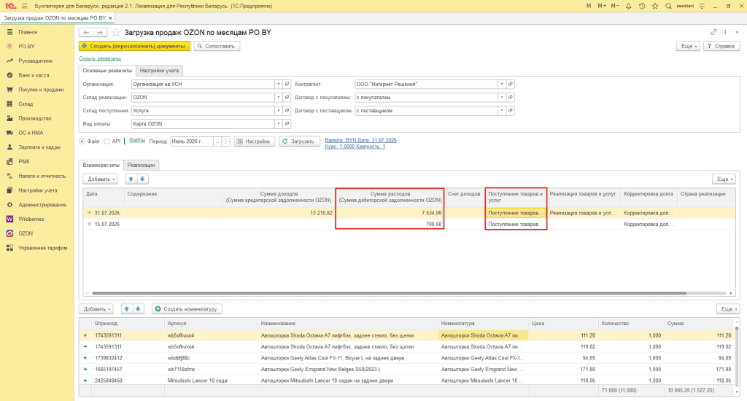The width and height of the screenshot is (747, 401).
Task: Switch to Взаиморасчеты tab
Action: click(x=101, y=166)
